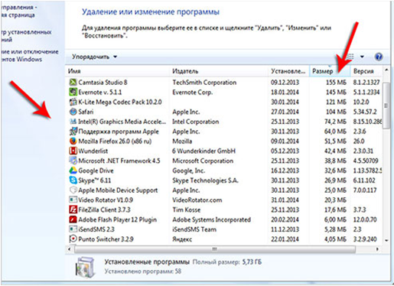The image size is (394, 286).
Task: Select the Skype Technologies S.A. publisher cell
Action: [x=205, y=180]
